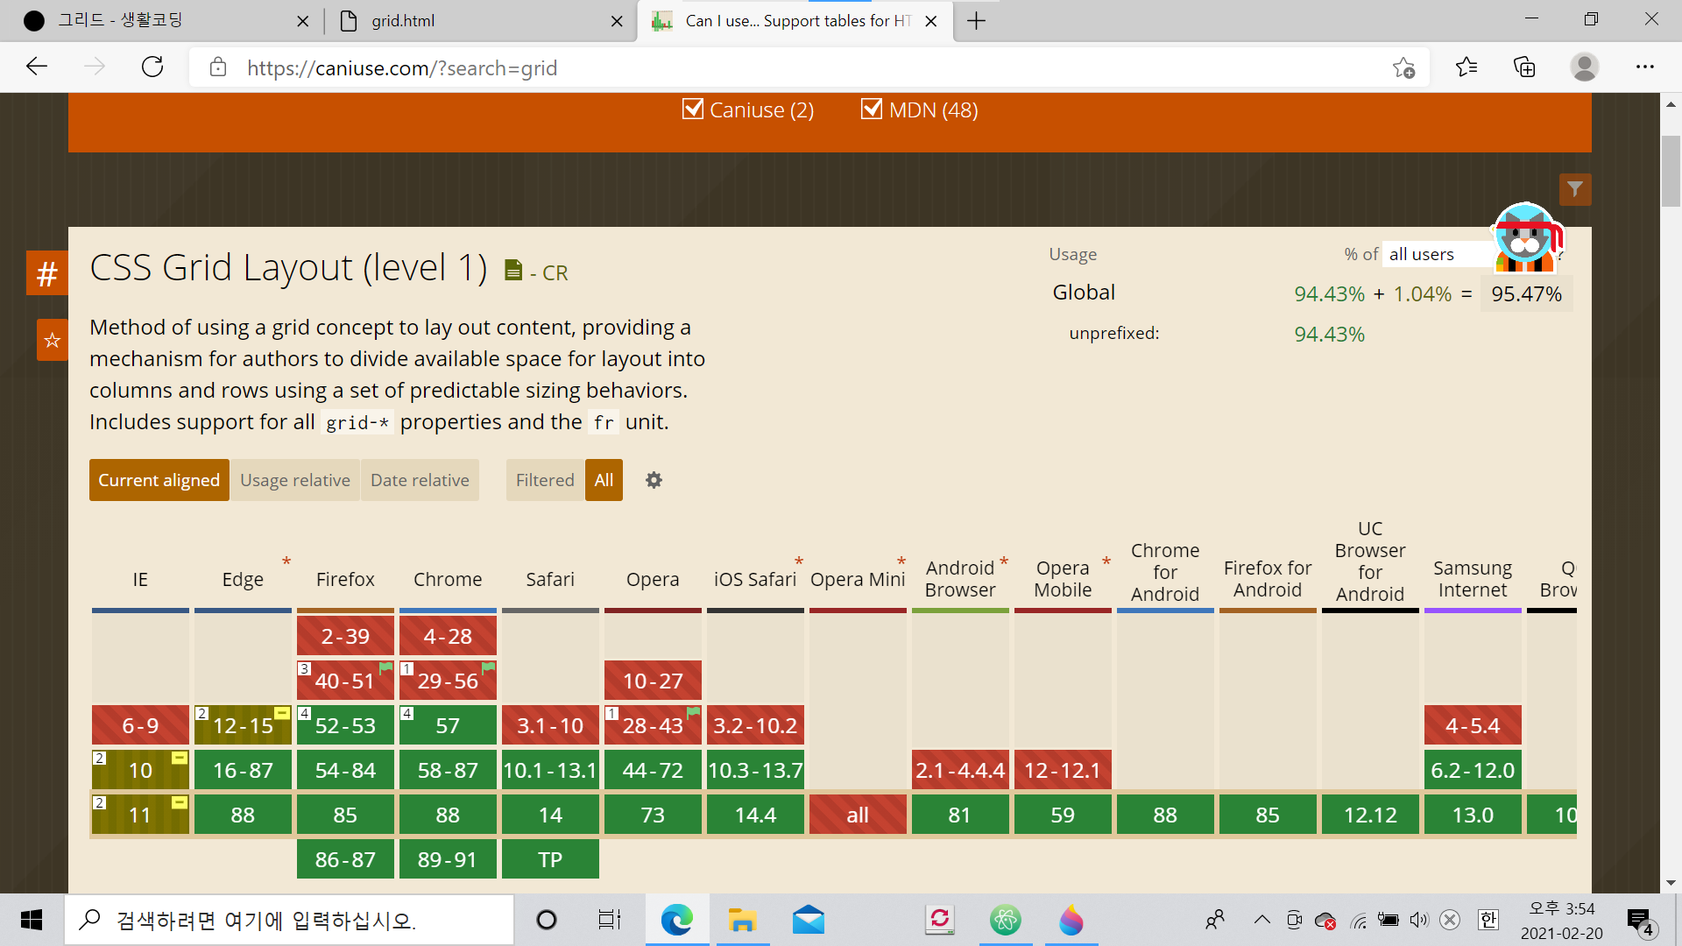This screenshot has height=946, width=1682.
Task: Click the CSS Grid Layout (level 1) title
Action: 288,268
